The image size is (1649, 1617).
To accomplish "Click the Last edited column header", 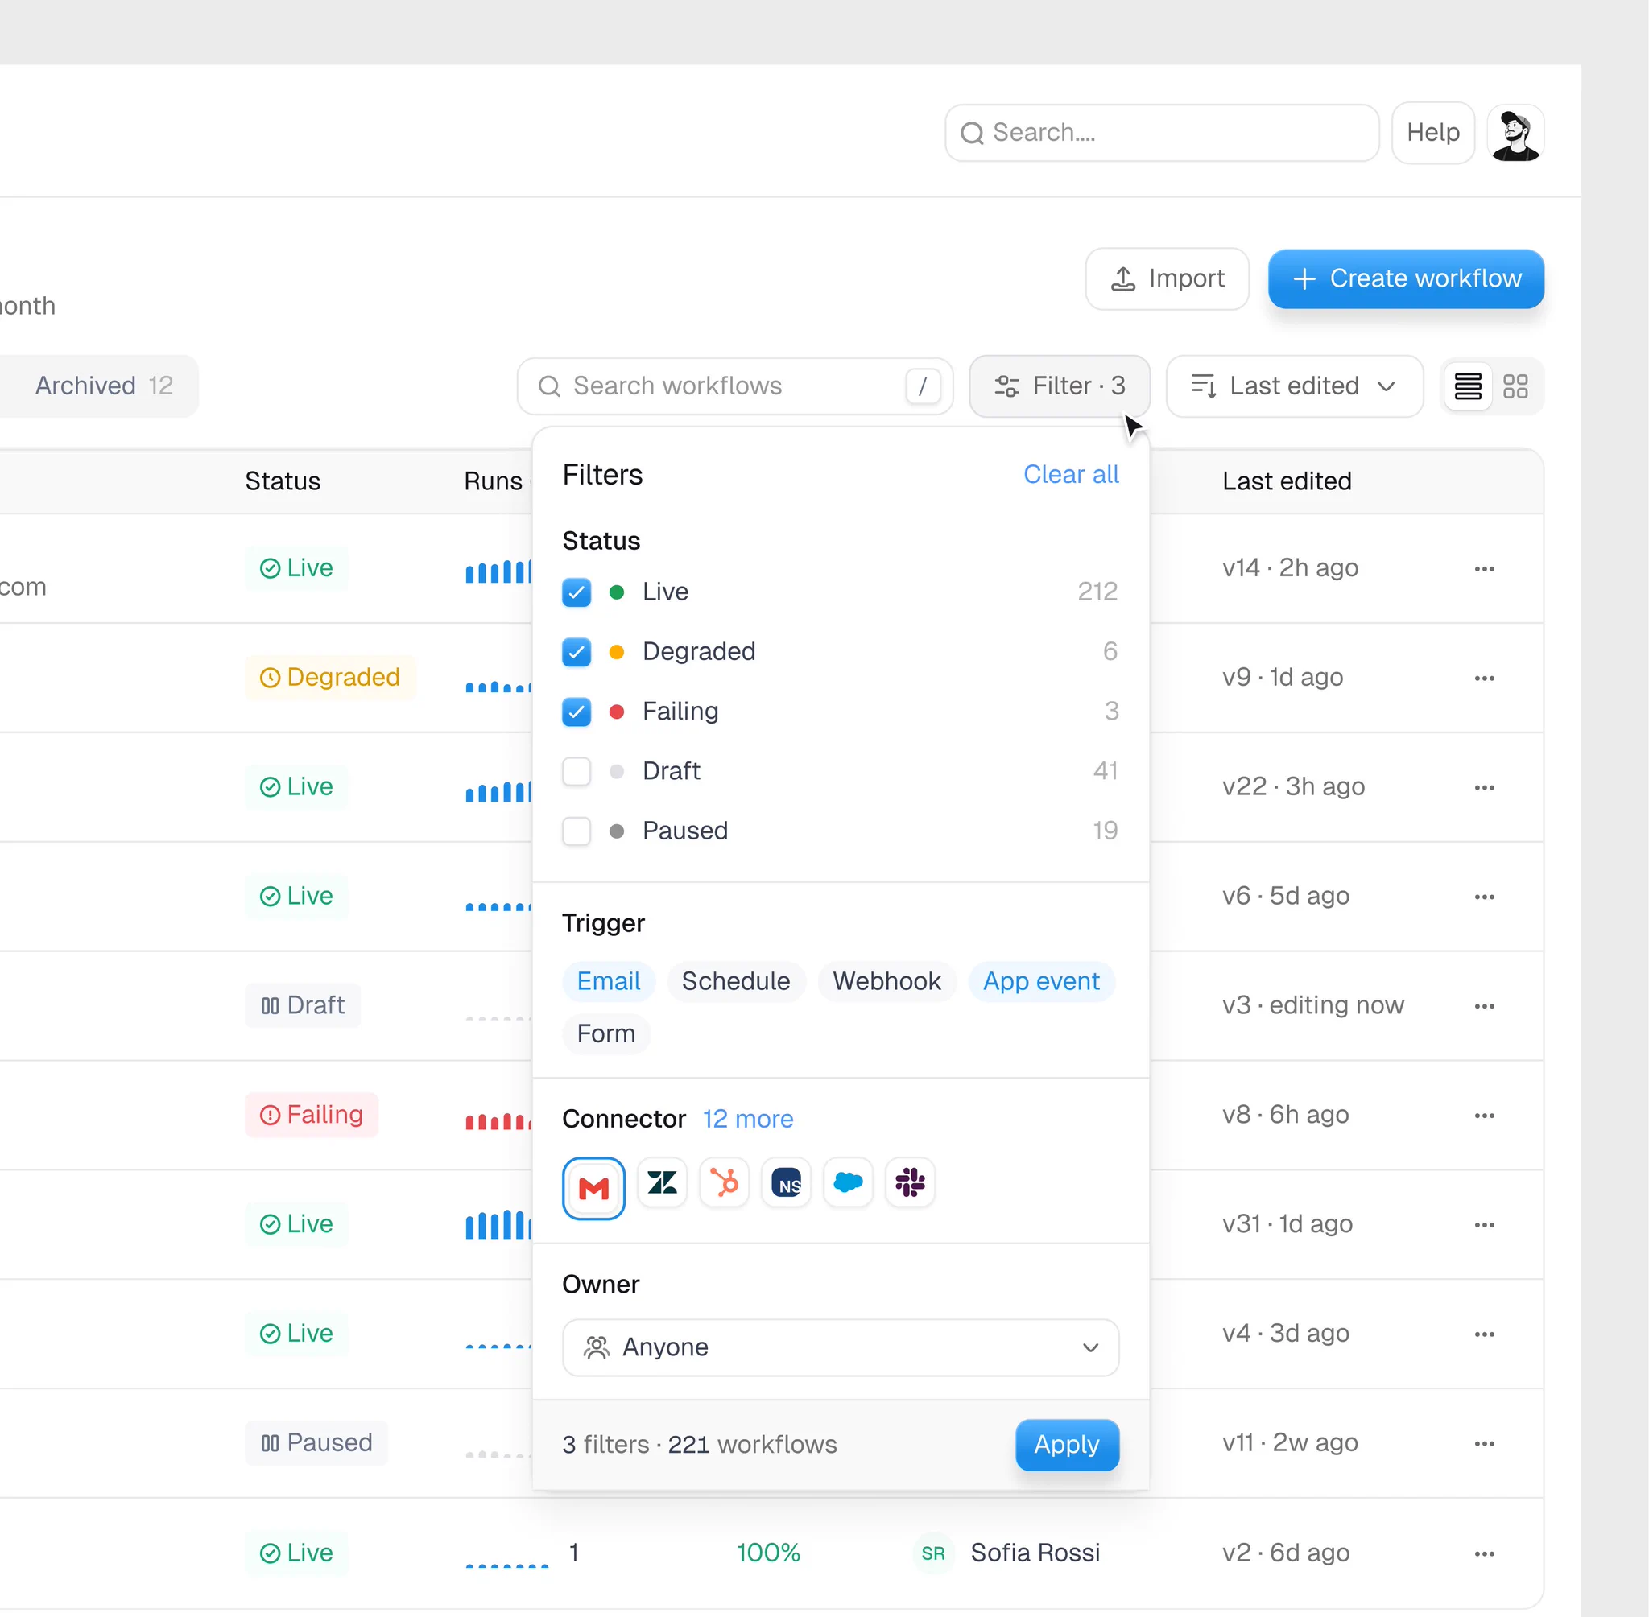I will pyautogui.click(x=1286, y=481).
